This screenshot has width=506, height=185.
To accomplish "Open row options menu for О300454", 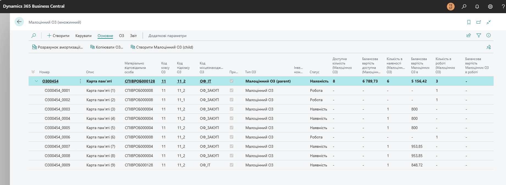I will click(80, 81).
